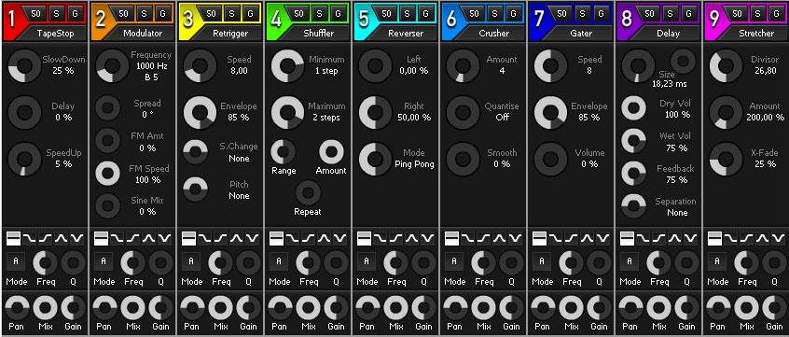Select filter-off icon in Stretcher module
This screenshot has height=337, width=789.
[714, 238]
